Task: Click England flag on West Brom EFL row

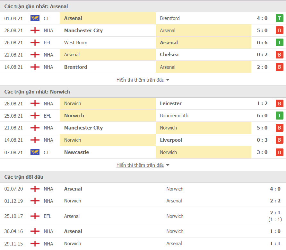Action: 35,42
